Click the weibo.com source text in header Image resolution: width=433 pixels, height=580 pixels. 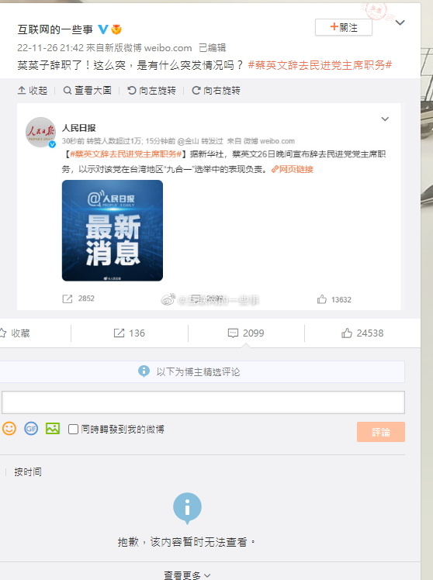click(168, 48)
